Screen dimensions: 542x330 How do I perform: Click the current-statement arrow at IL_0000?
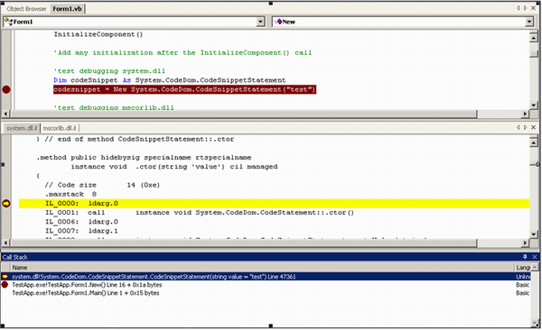point(6,203)
